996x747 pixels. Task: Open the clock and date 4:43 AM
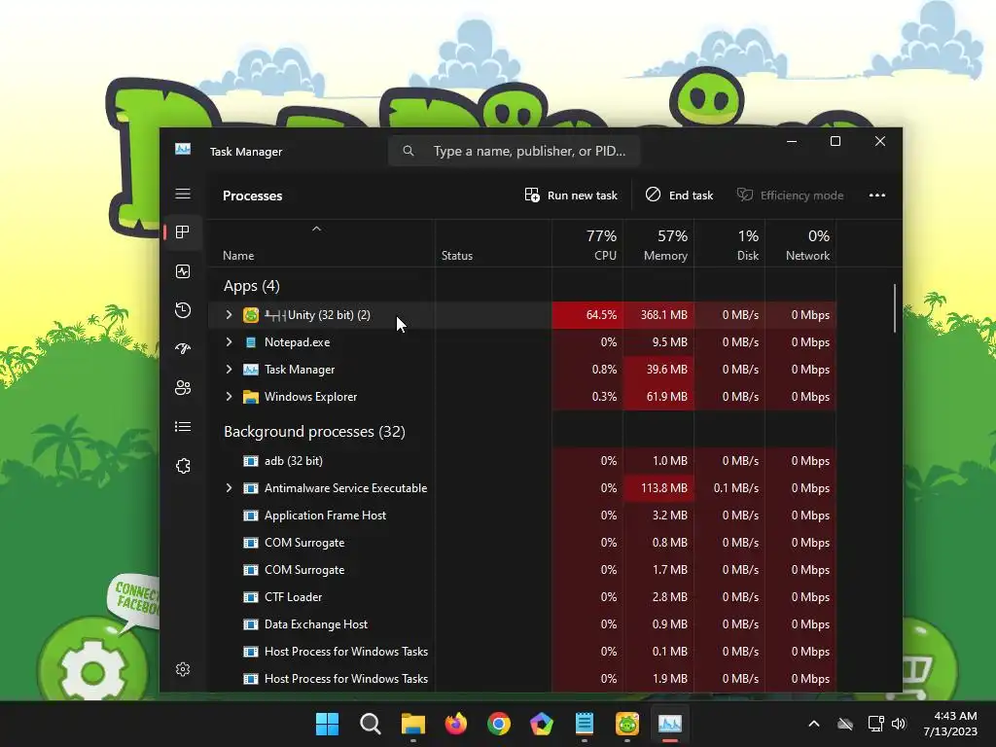click(950, 724)
